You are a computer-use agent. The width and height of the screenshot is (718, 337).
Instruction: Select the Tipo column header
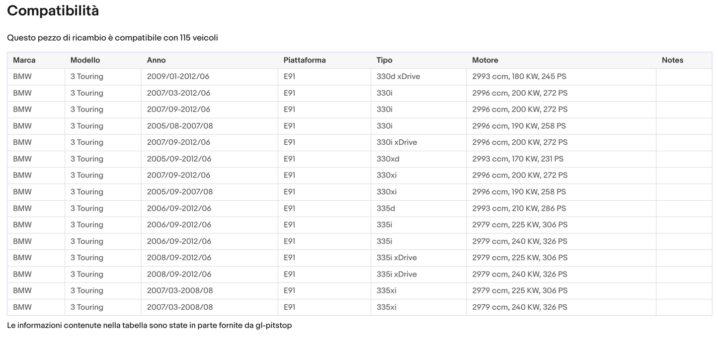click(x=384, y=60)
